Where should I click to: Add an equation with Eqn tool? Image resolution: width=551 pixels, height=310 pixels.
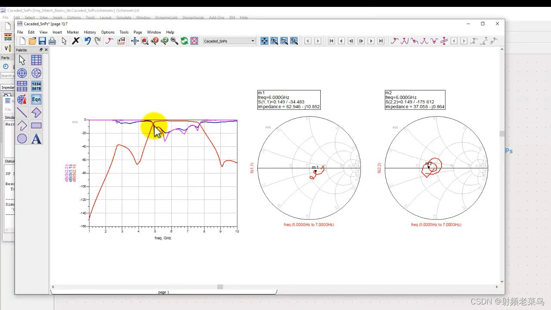[36, 99]
